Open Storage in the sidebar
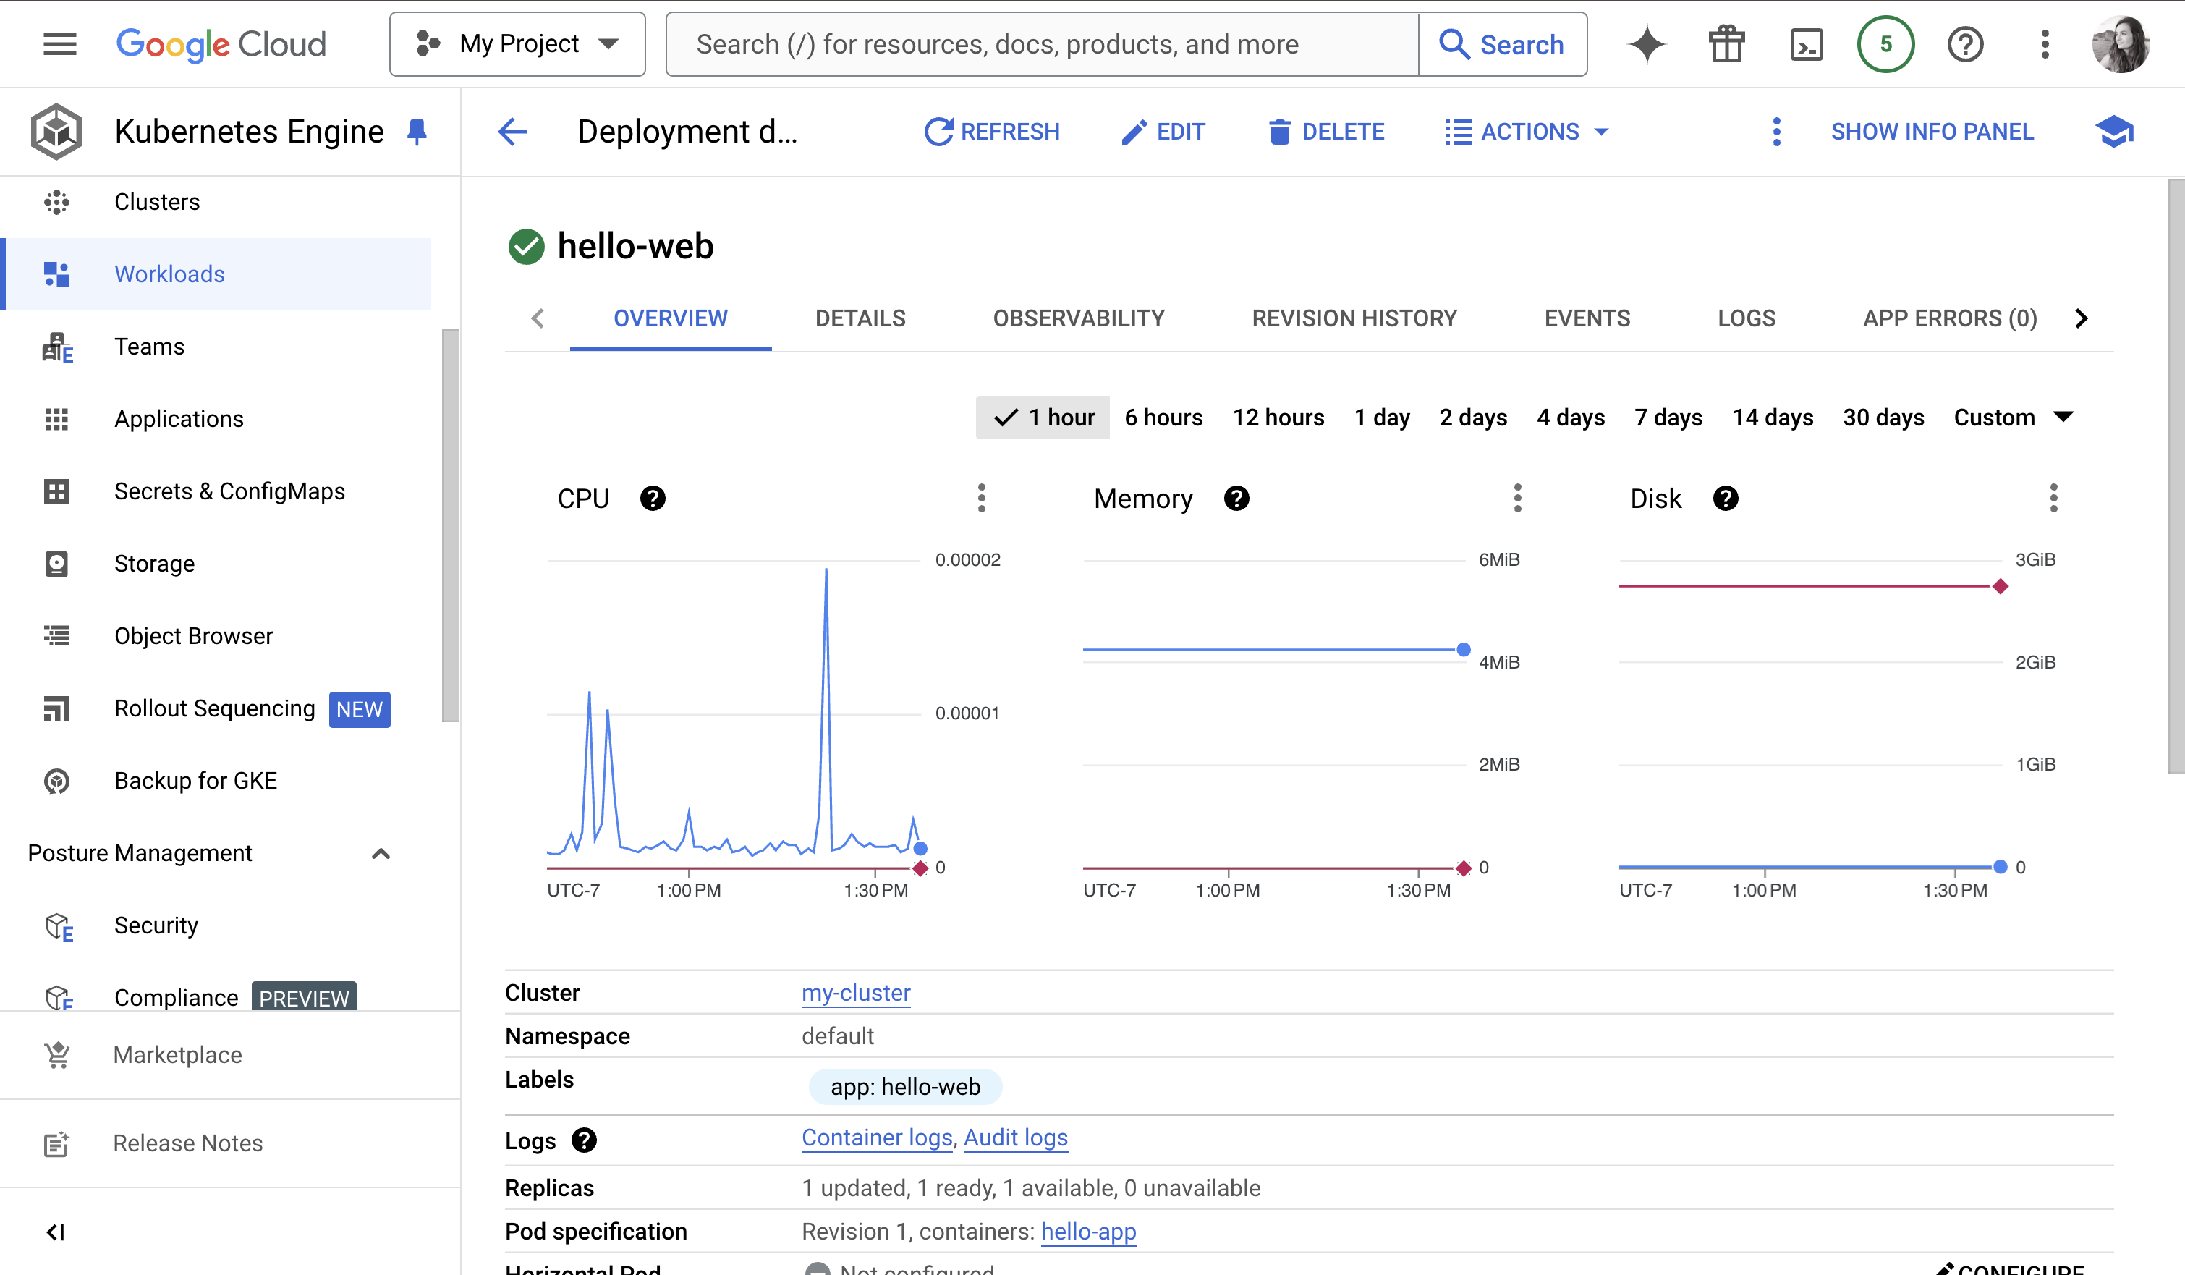Image resolution: width=2185 pixels, height=1275 pixels. tap(217, 564)
